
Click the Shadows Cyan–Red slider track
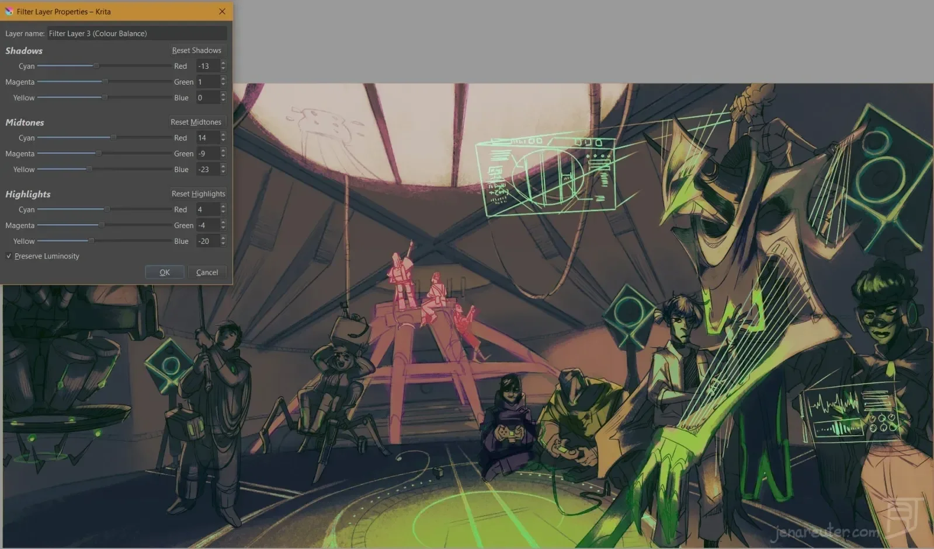click(104, 66)
